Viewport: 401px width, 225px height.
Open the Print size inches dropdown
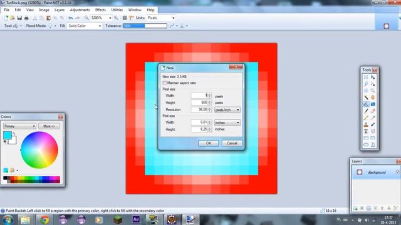(227, 122)
